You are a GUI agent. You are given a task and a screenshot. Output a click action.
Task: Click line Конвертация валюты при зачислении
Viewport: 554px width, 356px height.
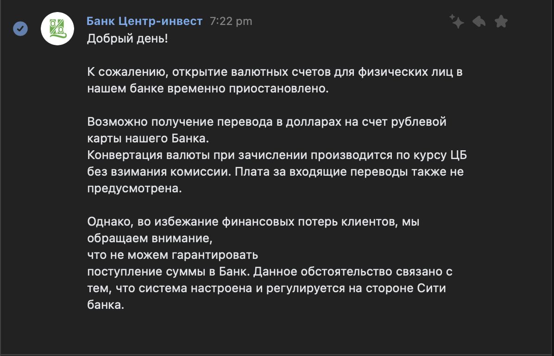(277, 155)
